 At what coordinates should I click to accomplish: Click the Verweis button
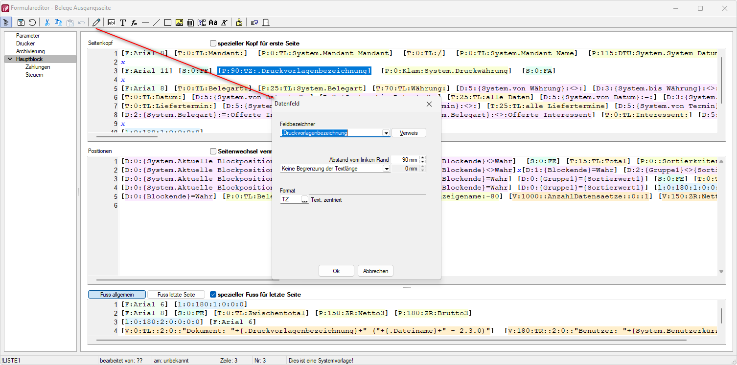(x=409, y=133)
